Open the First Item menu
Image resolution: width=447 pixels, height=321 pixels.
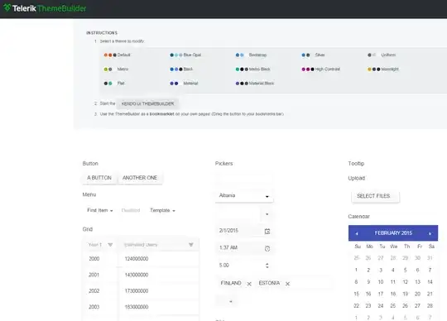pyautogui.click(x=100, y=210)
